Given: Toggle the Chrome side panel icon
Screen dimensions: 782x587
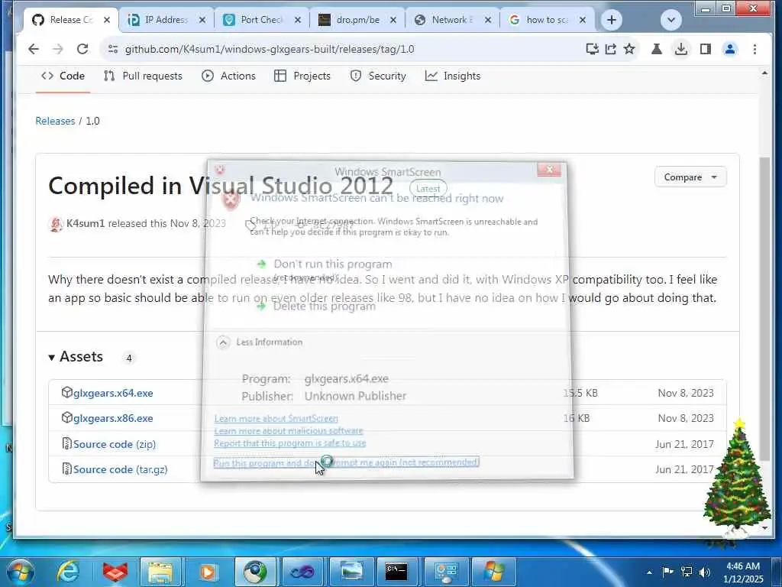Looking at the screenshot, I should coord(705,49).
